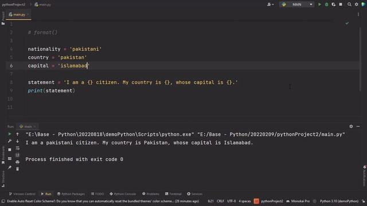Click the statement string on line 8
The height and width of the screenshot is (206, 367).
pyautogui.click(x=151, y=82)
